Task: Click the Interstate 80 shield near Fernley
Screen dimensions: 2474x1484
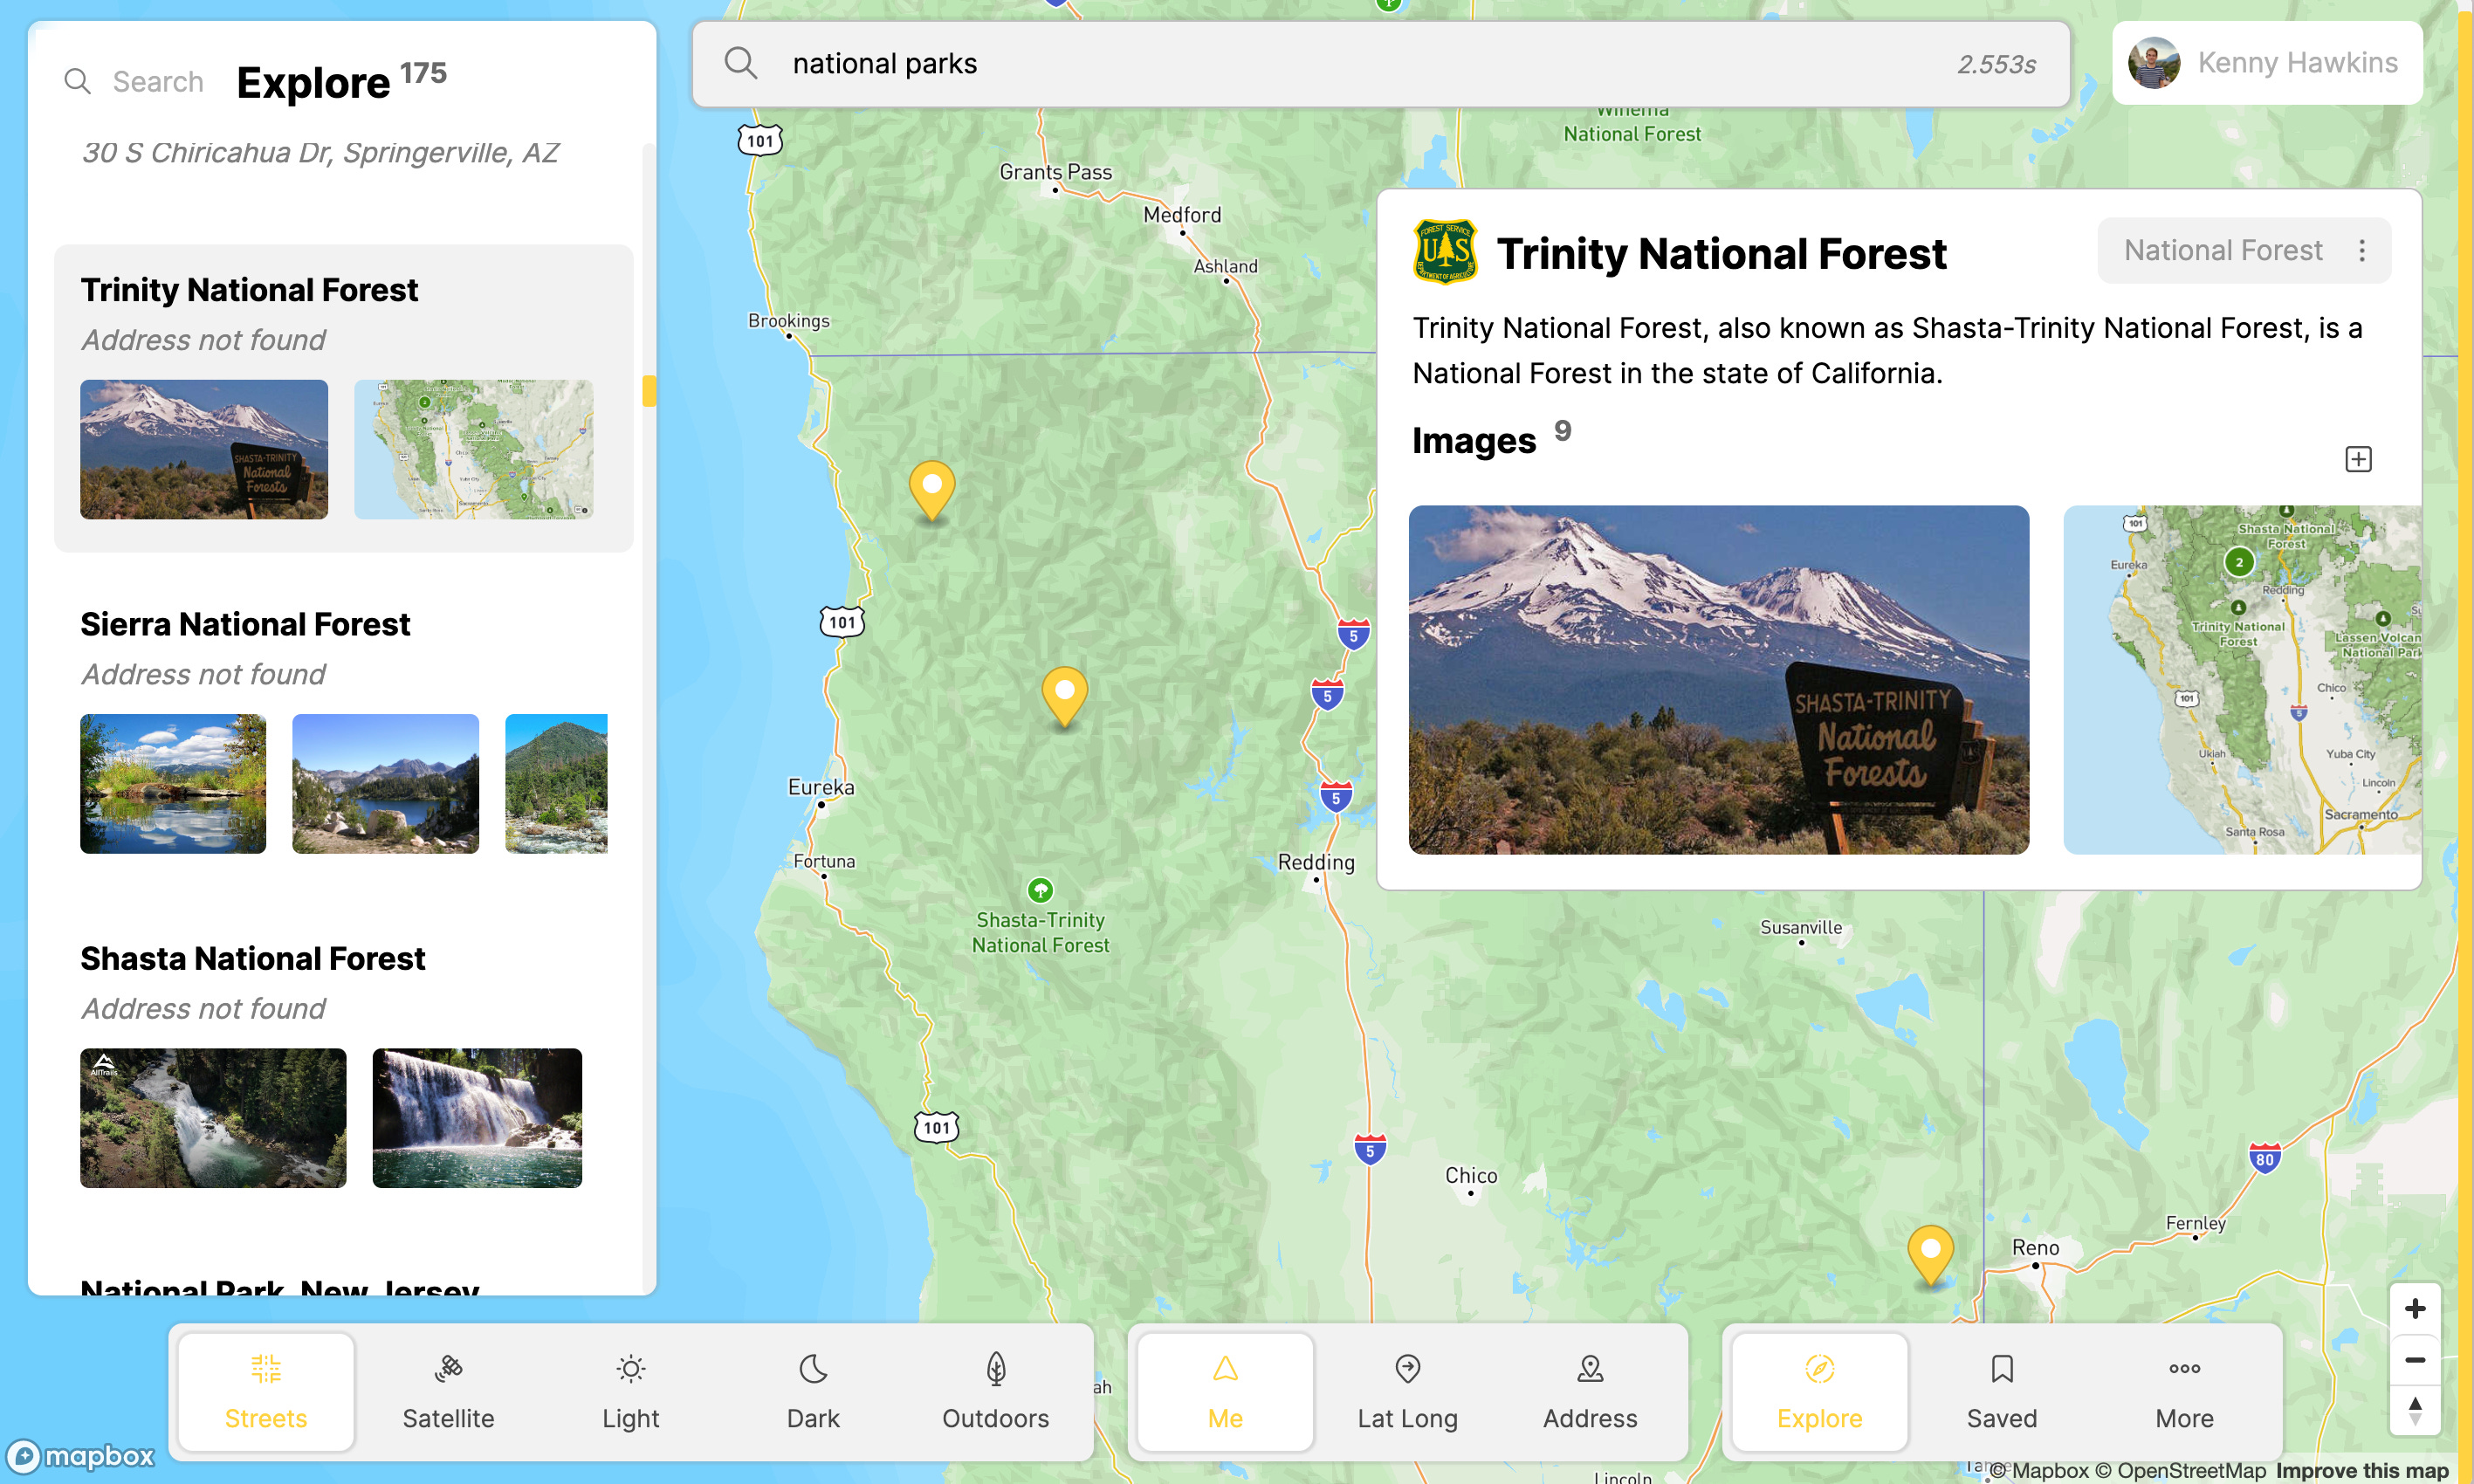Action: pos(2264,1159)
